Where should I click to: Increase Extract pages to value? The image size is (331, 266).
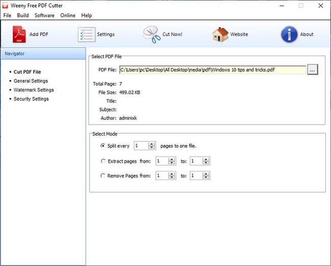click(206, 160)
